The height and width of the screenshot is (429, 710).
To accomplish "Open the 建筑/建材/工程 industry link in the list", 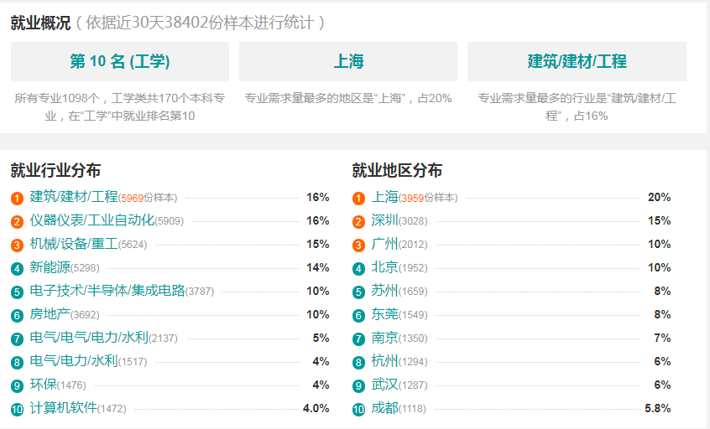I will [74, 197].
